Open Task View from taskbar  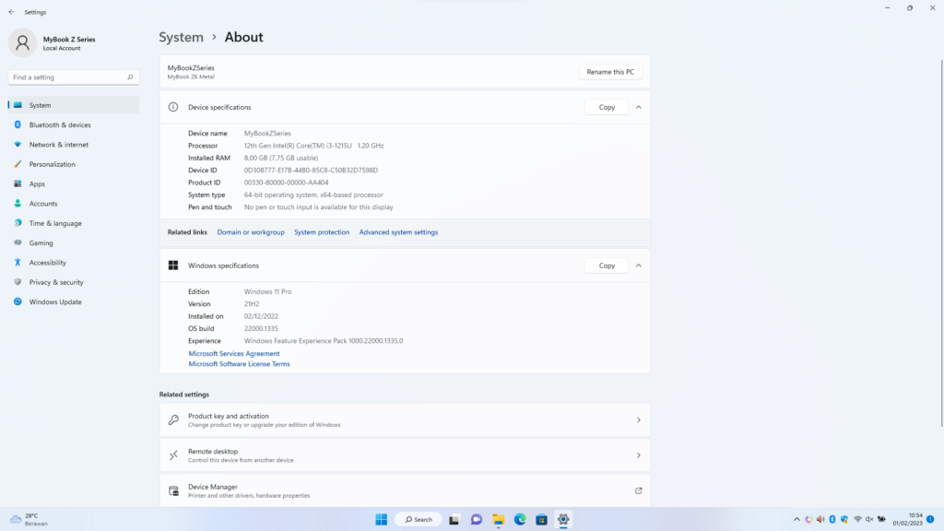click(454, 520)
